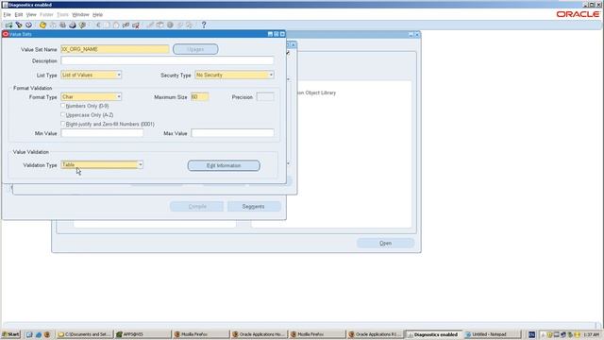Open the Format Type dropdown
Viewport: 604px width, 340px height.
(119, 96)
